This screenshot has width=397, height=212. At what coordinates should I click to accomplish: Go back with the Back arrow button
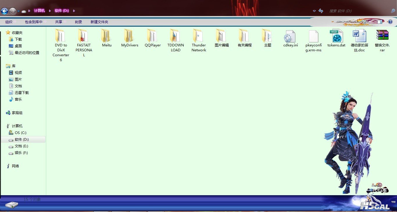4,11
